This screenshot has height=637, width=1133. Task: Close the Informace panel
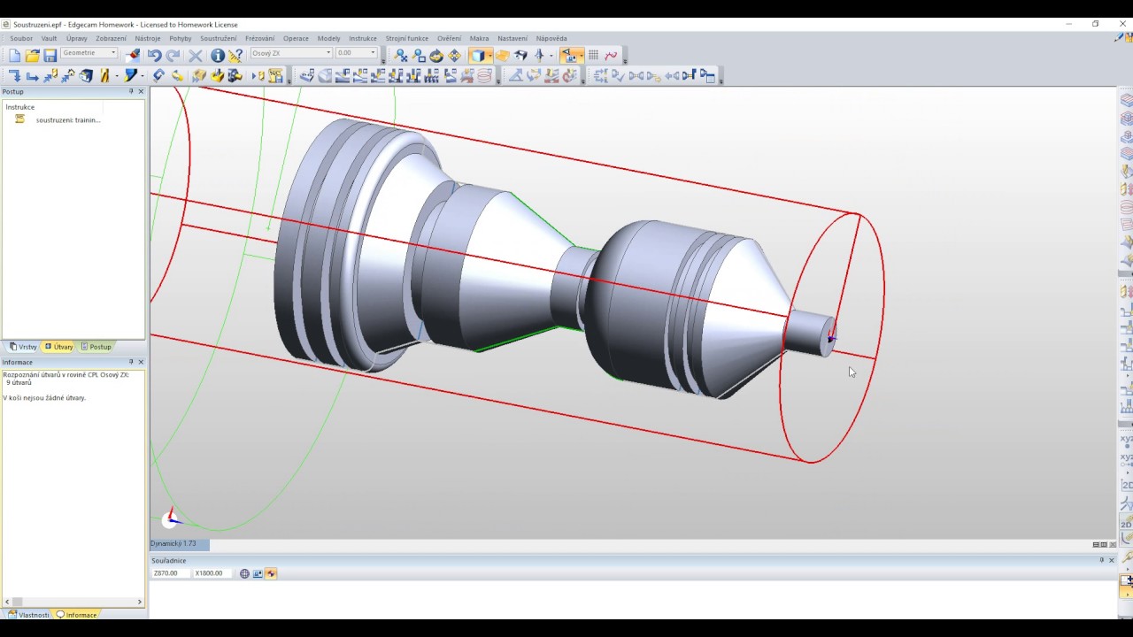(141, 362)
